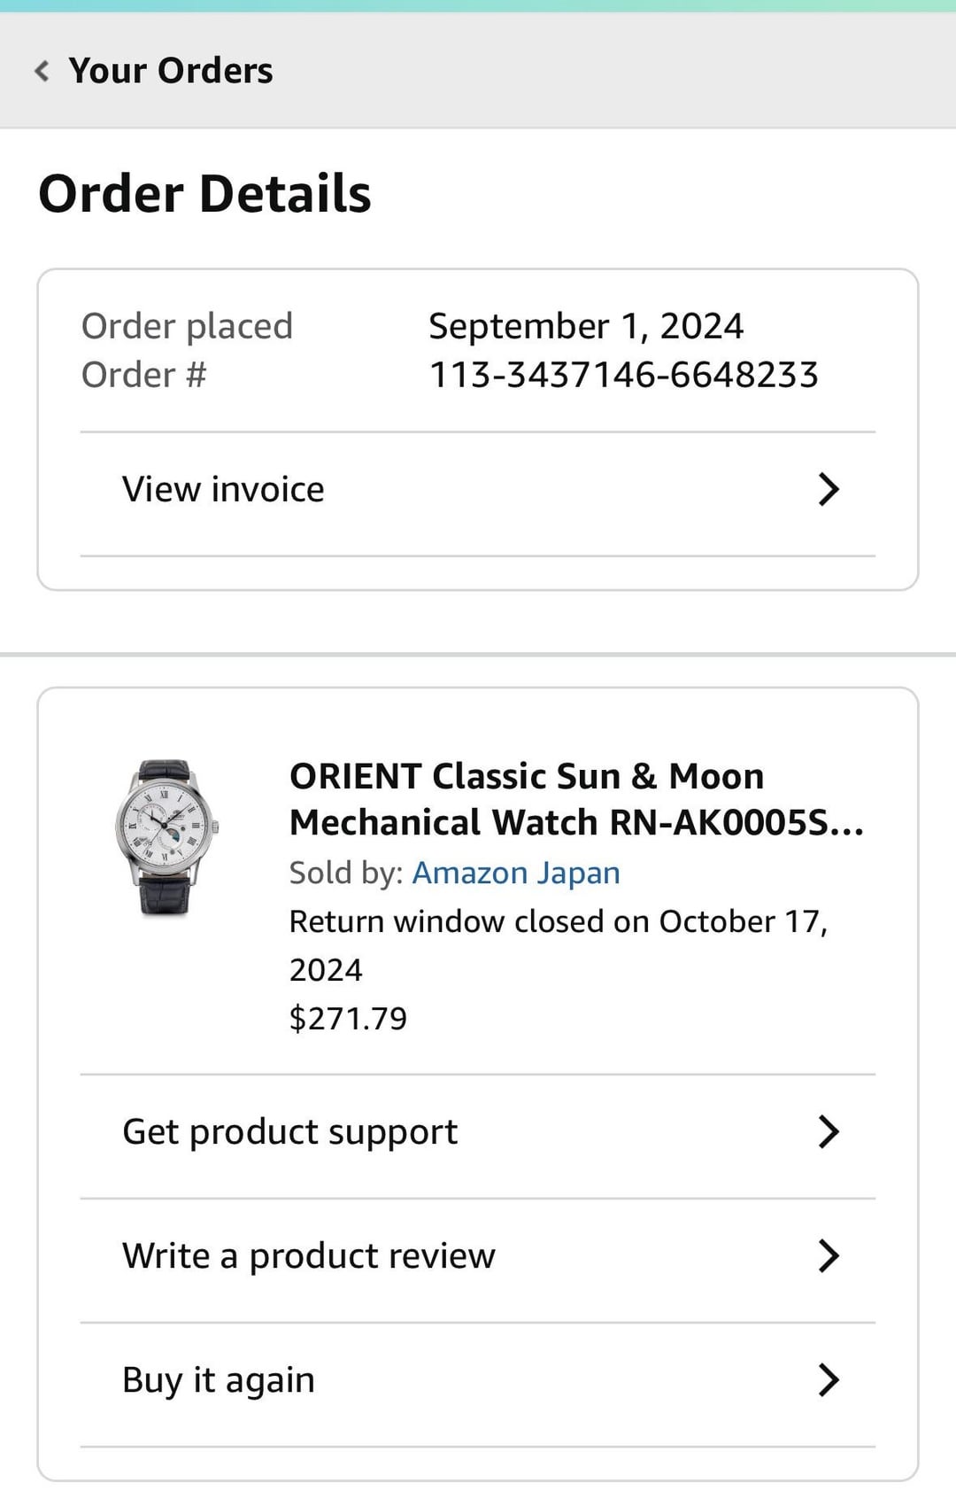Tap the return window closed notice
Viewport: 956px width, 1491px height.
[558, 923]
